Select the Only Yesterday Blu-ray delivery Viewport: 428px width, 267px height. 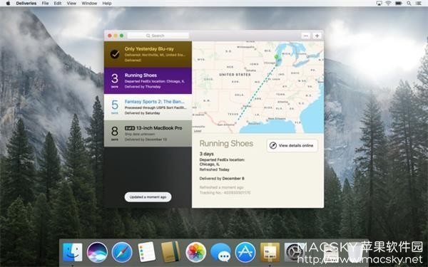148,54
